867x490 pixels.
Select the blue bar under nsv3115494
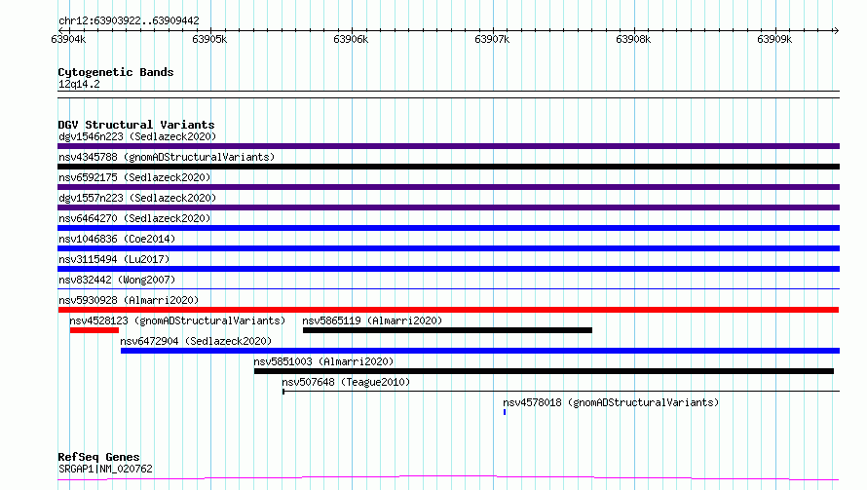click(x=448, y=269)
